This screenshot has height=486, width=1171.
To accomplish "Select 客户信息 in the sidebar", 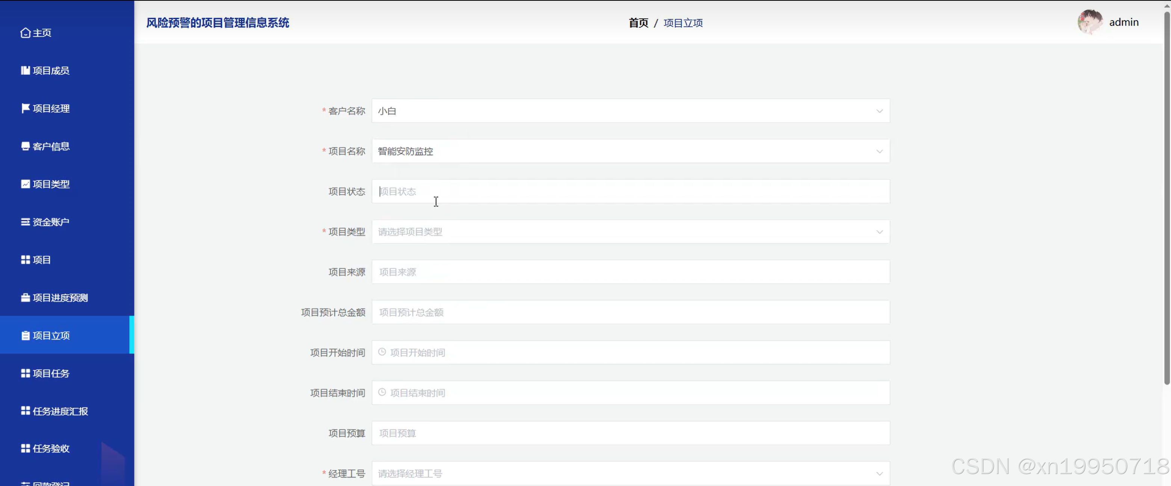I will pos(67,146).
